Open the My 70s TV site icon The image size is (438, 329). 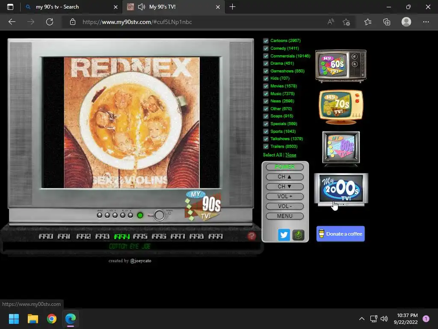(x=341, y=107)
